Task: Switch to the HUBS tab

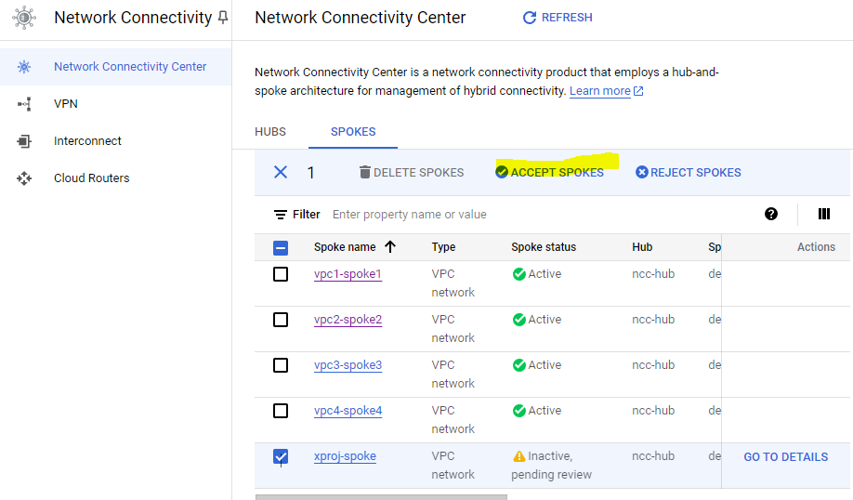Action: pyautogui.click(x=270, y=132)
